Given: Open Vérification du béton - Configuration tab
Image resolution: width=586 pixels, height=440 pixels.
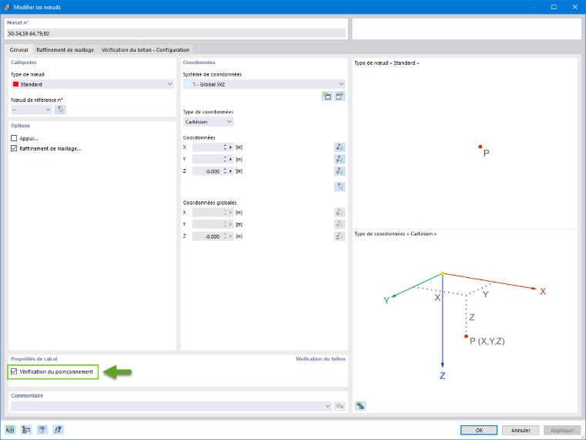Looking at the screenshot, I should 146,49.
